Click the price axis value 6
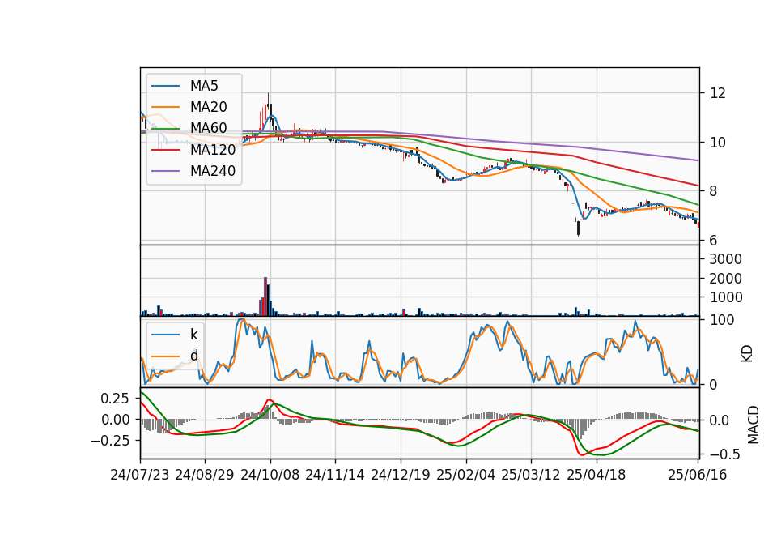Image resolution: width=777 pixels, height=559 pixels. coord(714,240)
